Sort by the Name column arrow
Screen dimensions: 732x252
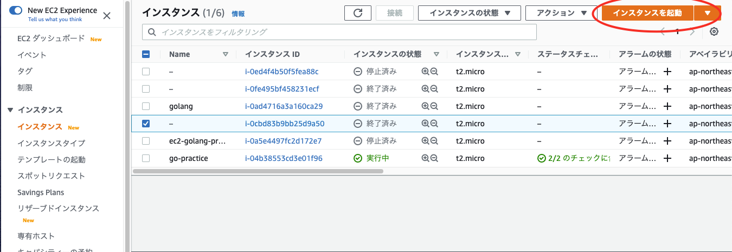pos(226,54)
